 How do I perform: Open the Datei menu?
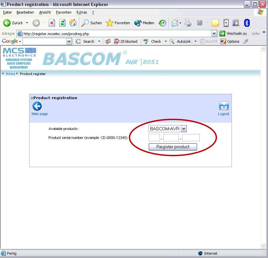pos(7,12)
